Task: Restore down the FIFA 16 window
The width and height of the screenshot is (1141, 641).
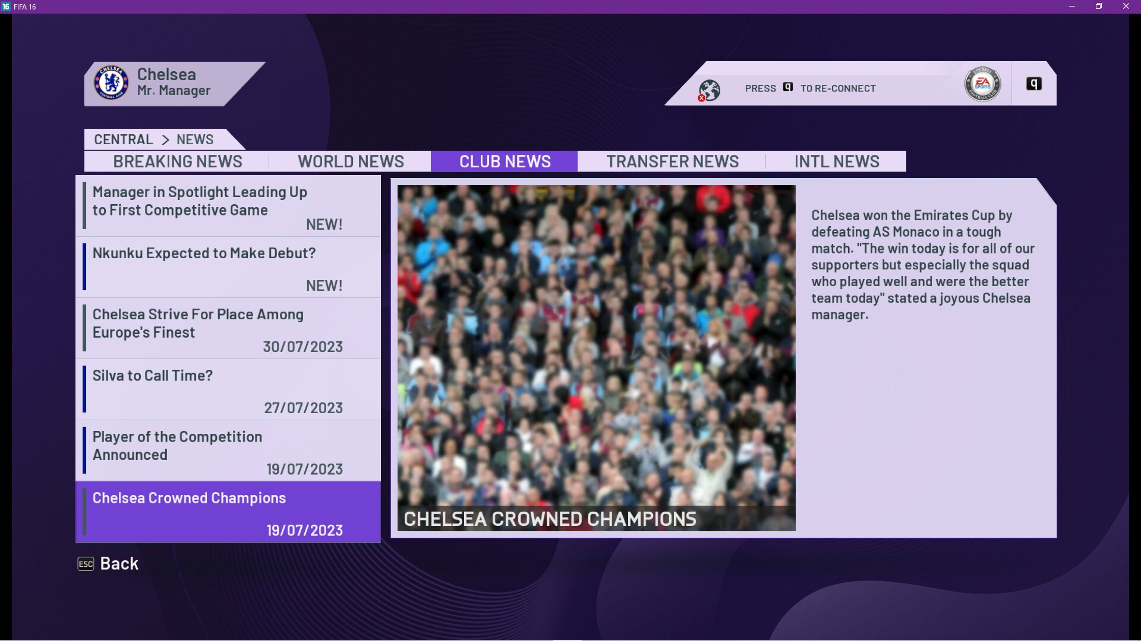Action: click(1099, 7)
